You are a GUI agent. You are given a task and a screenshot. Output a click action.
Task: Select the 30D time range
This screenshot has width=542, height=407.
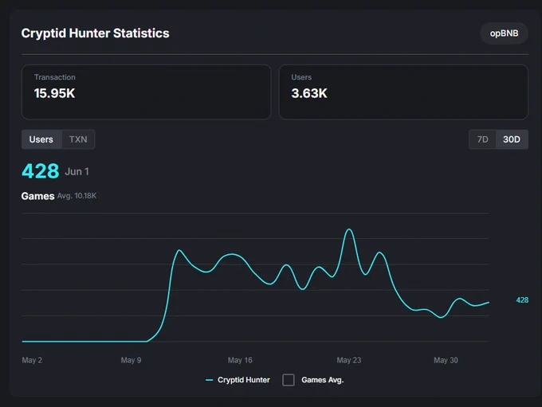tap(512, 139)
